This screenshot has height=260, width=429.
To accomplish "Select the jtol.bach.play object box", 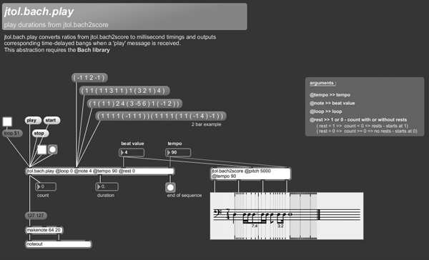I will [100, 171].
